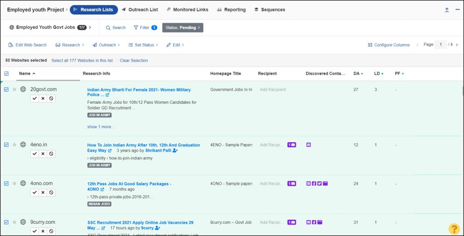This screenshot has width=464, height=236.
Task: Uncheck the 4eno.in row checkbox
Action: (6, 144)
